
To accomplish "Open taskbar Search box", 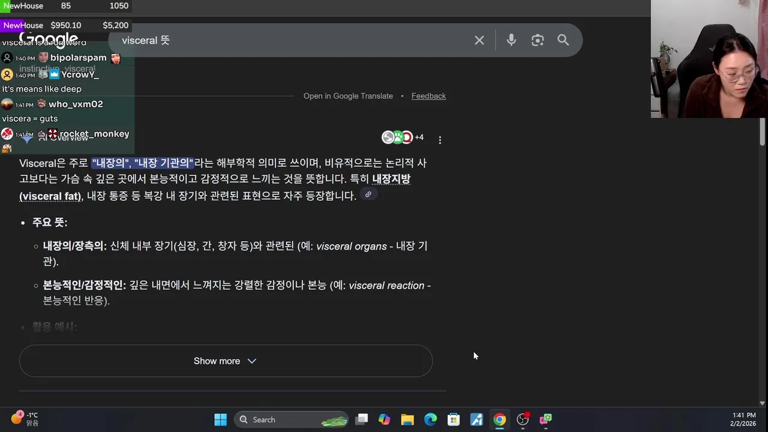I will pyautogui.click(x=292, y=419).
